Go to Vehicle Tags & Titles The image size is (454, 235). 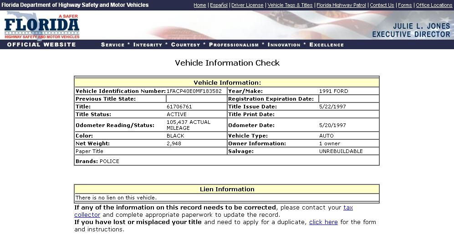coord(290,5)
